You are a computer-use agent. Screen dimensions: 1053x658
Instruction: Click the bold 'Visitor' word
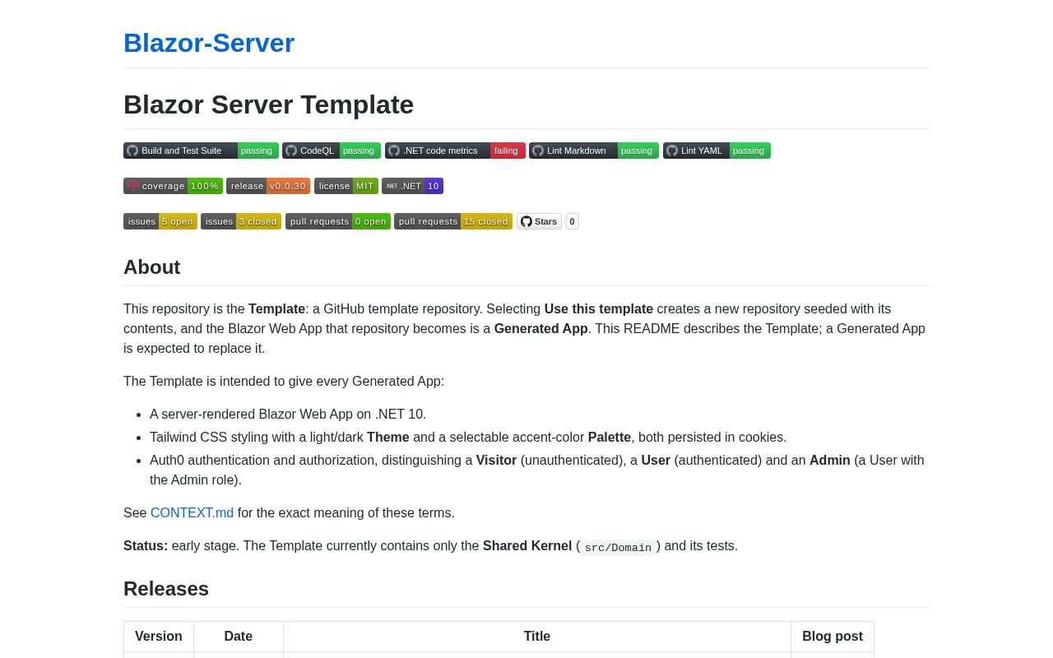[496, 461]
